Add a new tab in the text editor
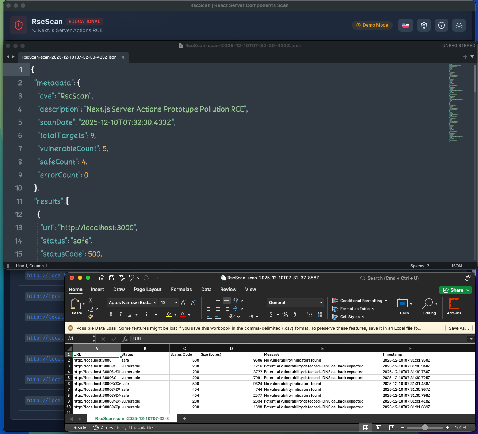 pyautogui.click(x=465, y=57)
